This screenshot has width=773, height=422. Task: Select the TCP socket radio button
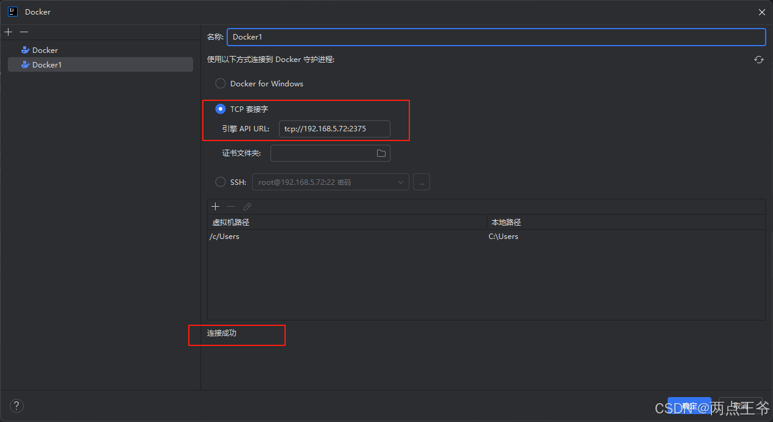click(221, 109)
